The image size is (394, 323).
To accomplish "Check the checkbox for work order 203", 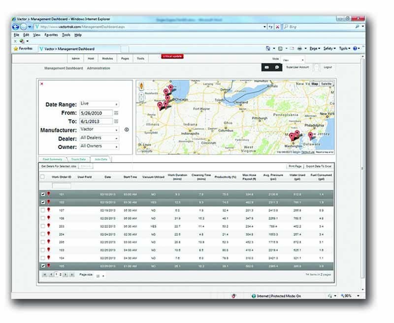I will tap(42, 226).
